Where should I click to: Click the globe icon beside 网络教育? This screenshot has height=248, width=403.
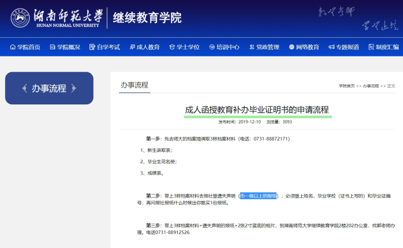pos(292,47)
